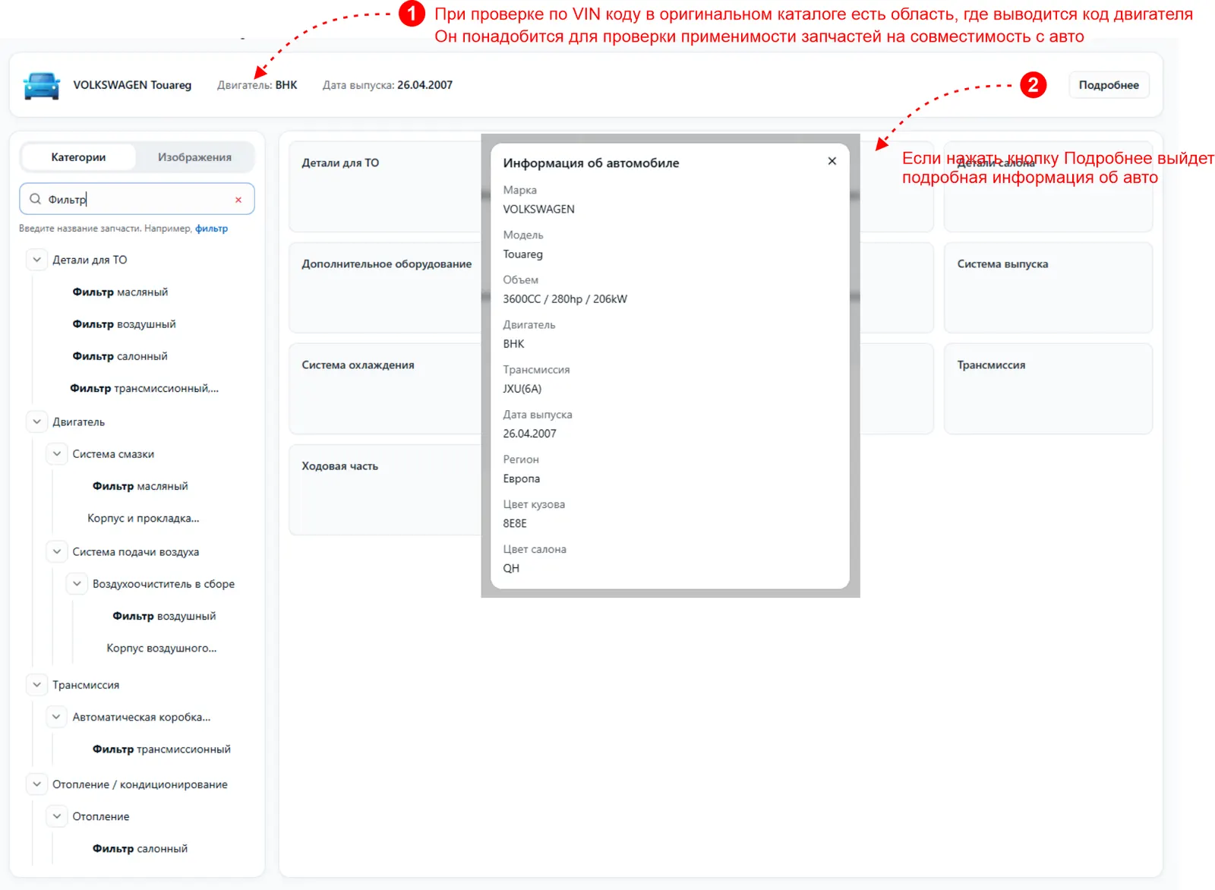1215x890 pixels.
Task: Click the VOLKSWAGEN value under Марка
Action: (538, 209)
